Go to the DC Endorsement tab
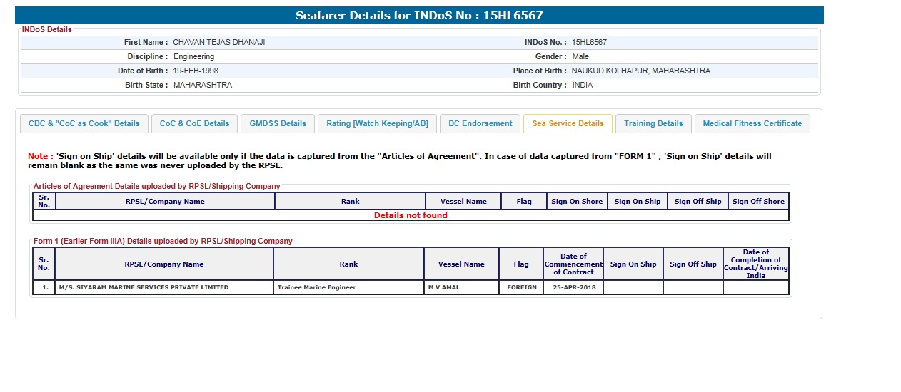This screenshot has height=392, width=901. [x=480, y=123]
